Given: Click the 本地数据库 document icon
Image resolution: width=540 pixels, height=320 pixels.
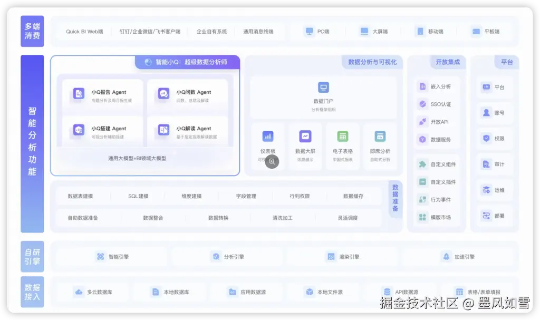Looking at the screenshot, I should (156, 292).
